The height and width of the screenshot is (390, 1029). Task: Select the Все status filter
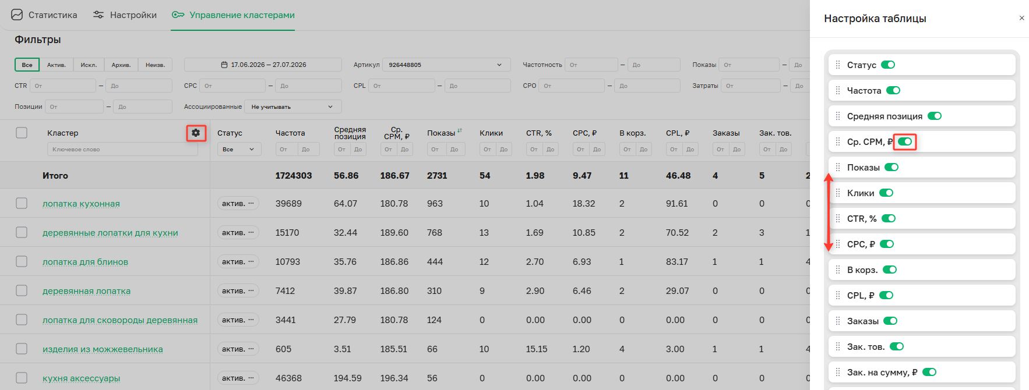point(27,65)
